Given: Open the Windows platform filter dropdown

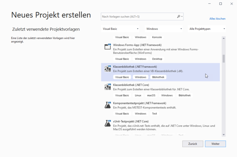Looking at the screenshot, I should [x=164, y=29].
